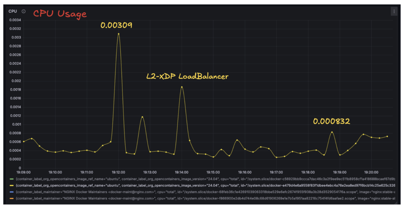Click the orange legend color swatch
The height and width of the screenshot is (208, 404).
pyautogui.click(x=11, y=198)
